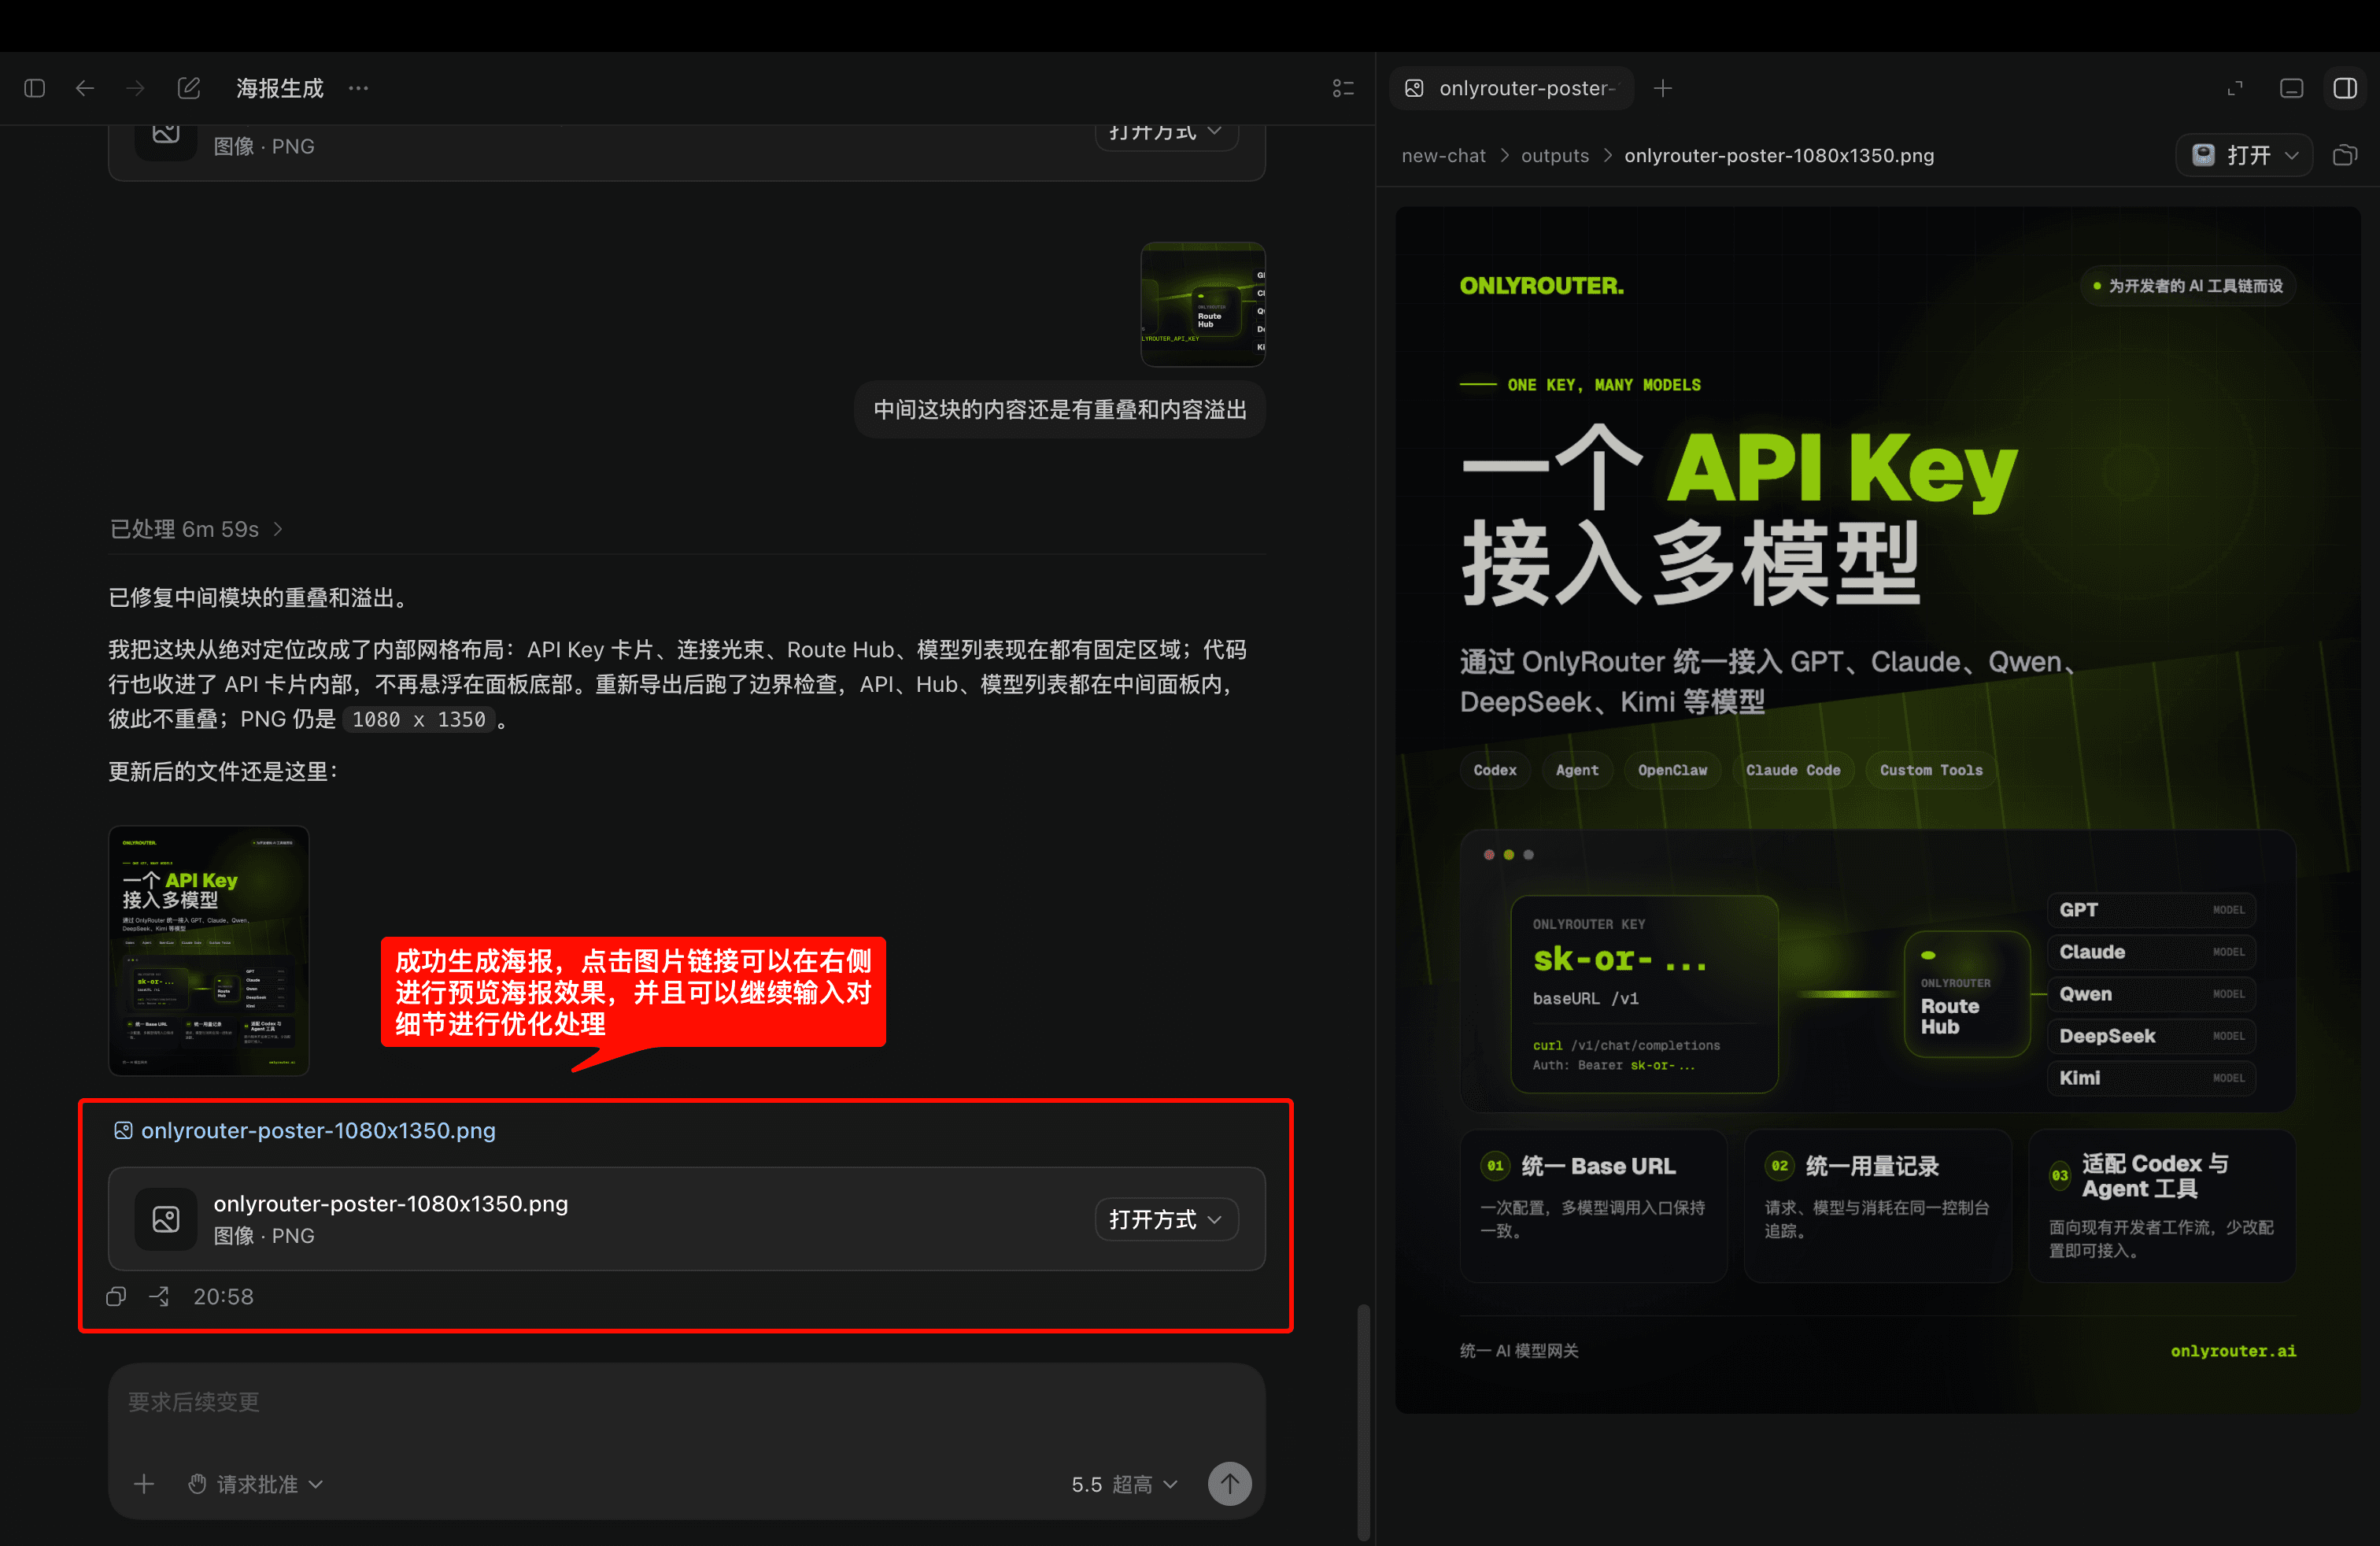Select the onlyrouter-poster tab

1511,88
